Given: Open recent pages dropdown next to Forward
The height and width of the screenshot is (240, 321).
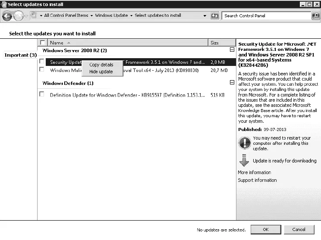Looking at the screenshot, I should click(26, 16).
